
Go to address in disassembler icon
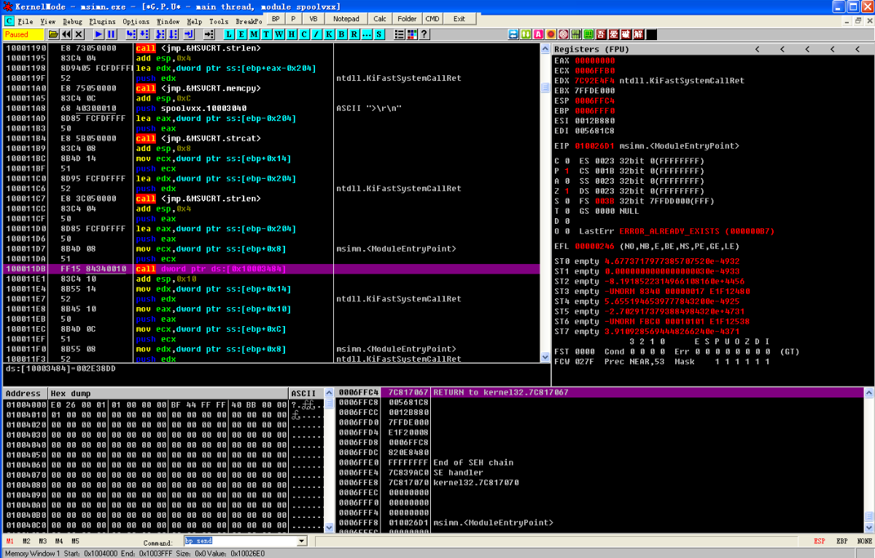point(209,34)
